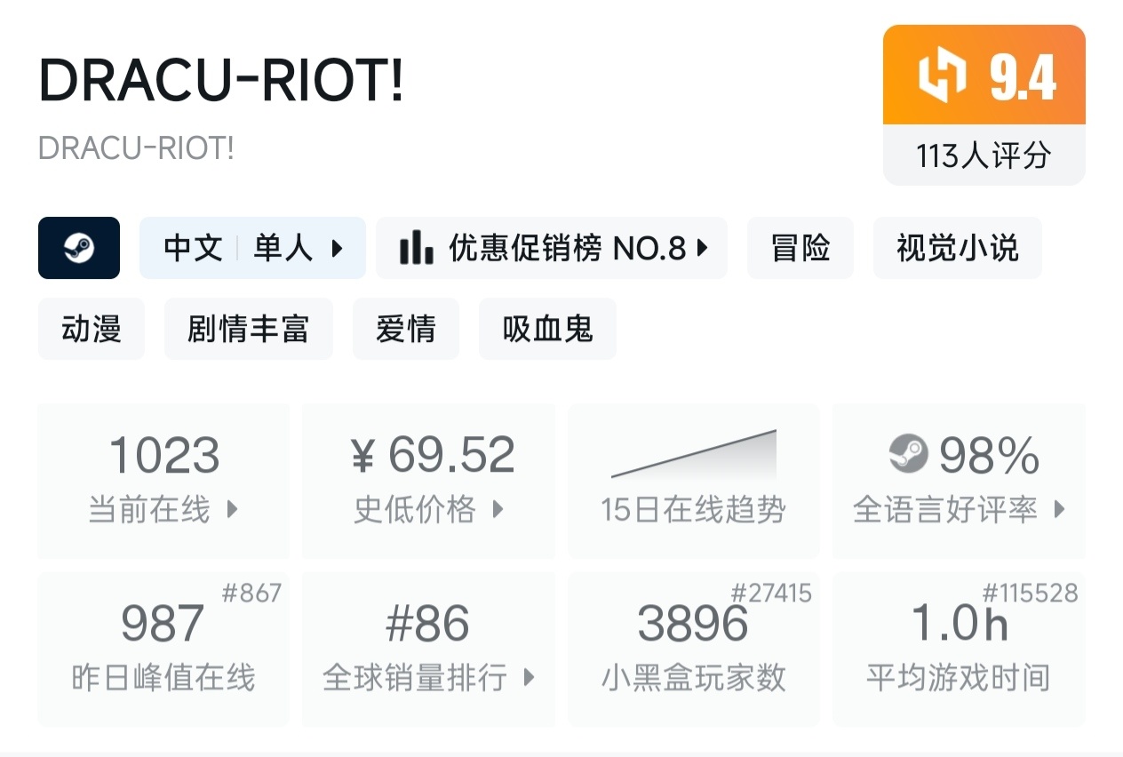This screenshot has width=1123, height=757.
Task: Click the 15日在线趋势 trend chart
Action: coord(693,455)
